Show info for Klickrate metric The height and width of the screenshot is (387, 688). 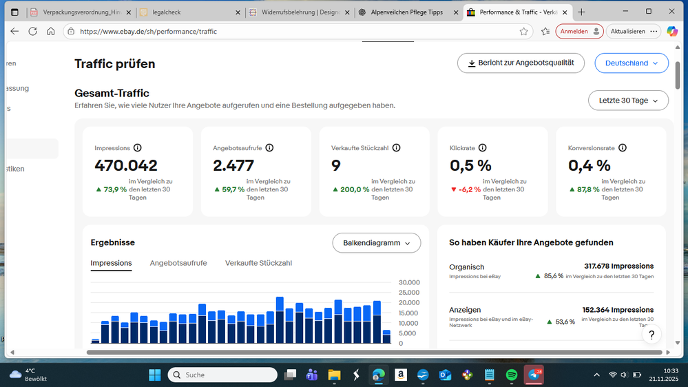tap(482, 148)
